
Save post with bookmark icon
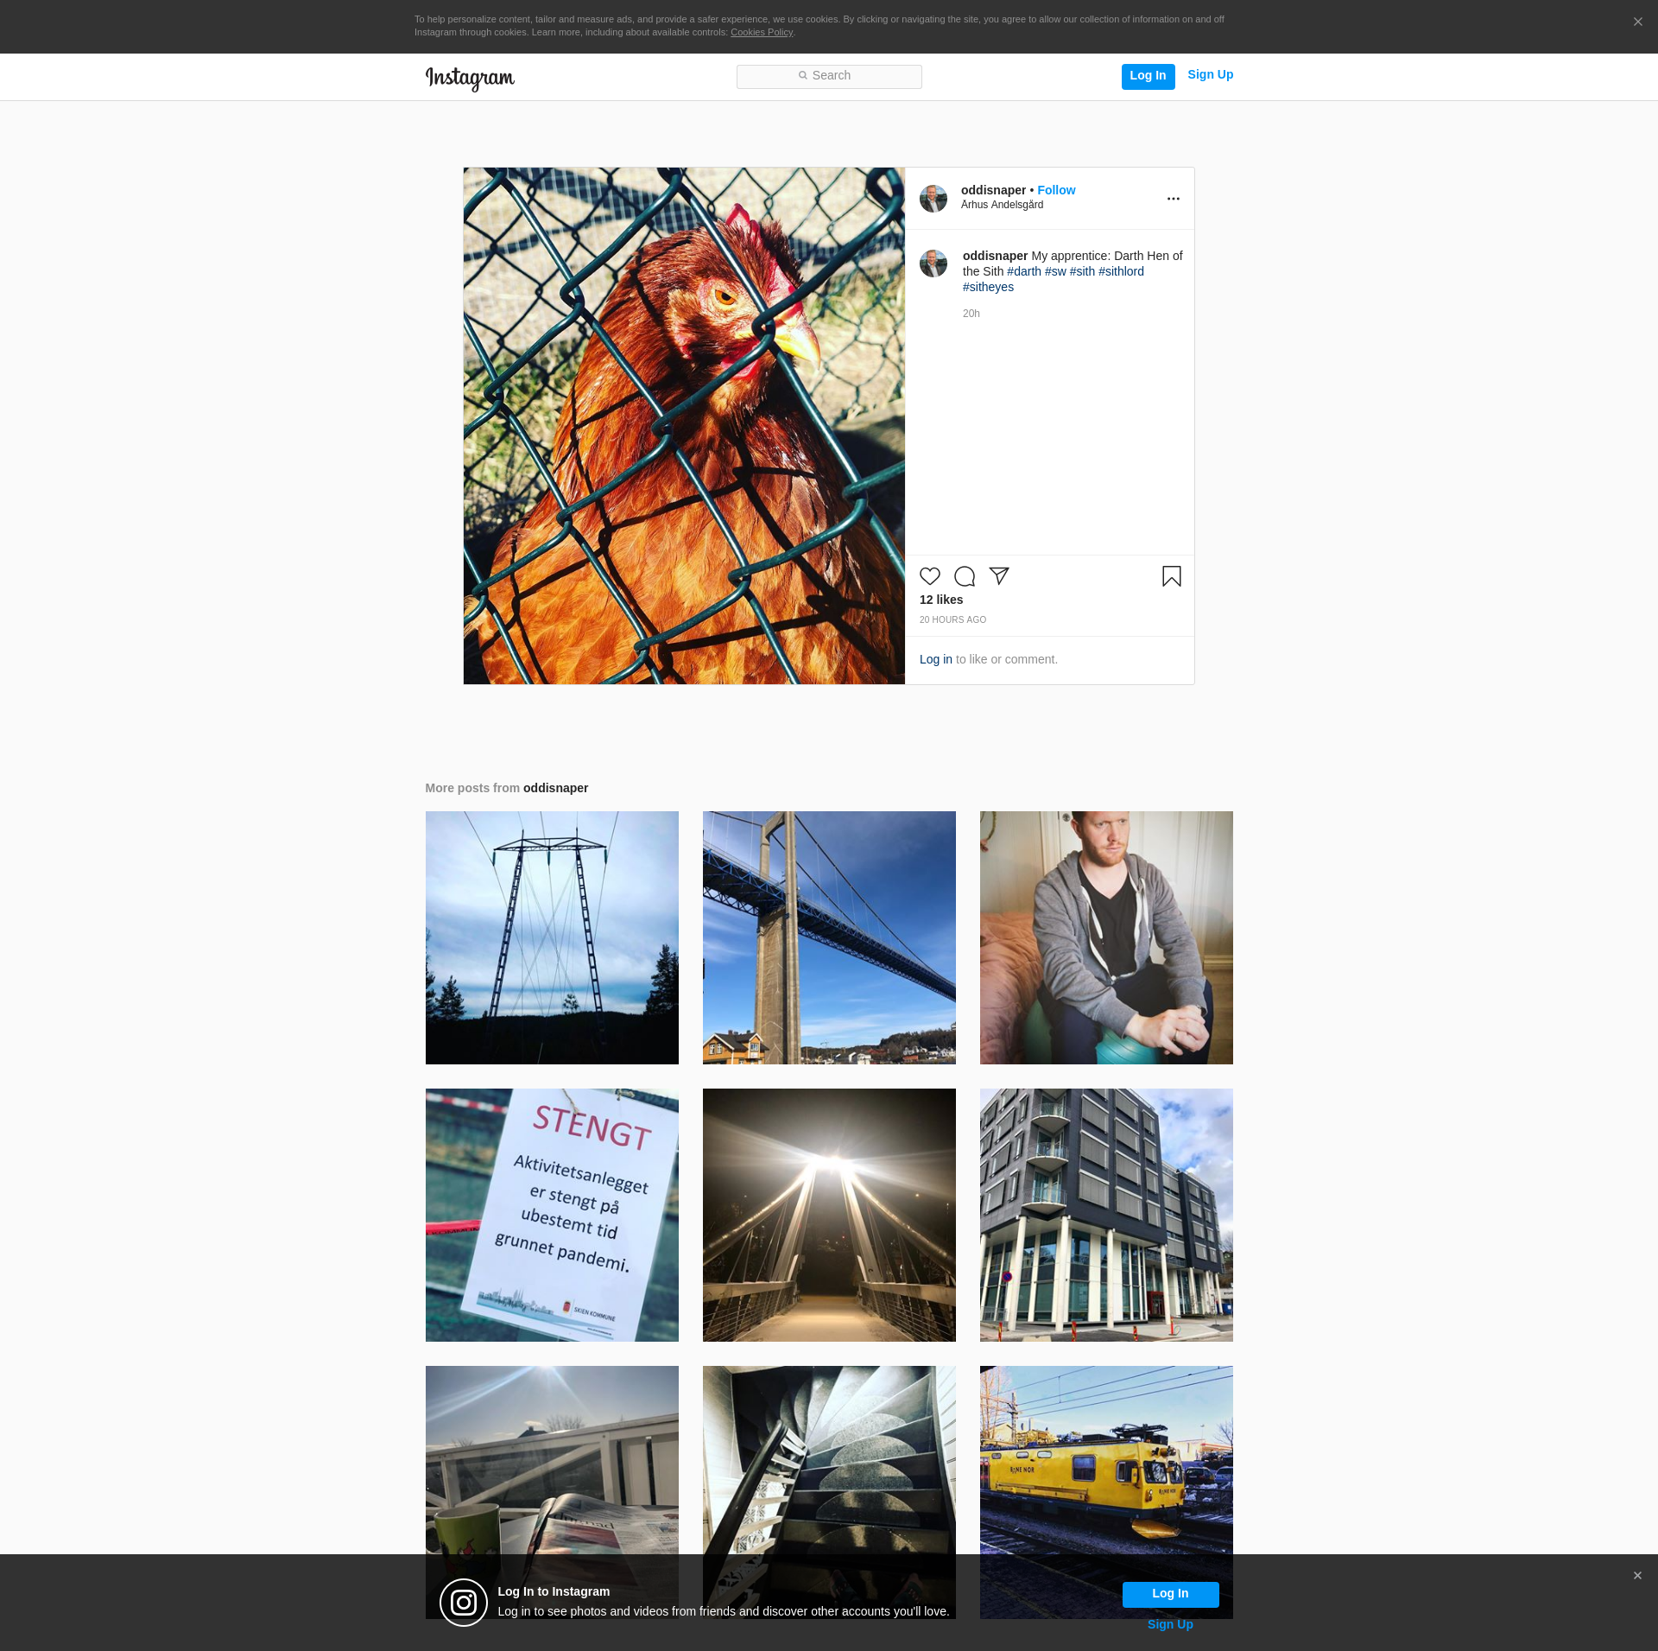[x=1171, y=576]
